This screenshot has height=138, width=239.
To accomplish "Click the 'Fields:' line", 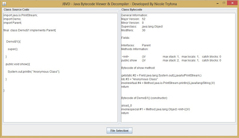I will (x=125, y=38).
